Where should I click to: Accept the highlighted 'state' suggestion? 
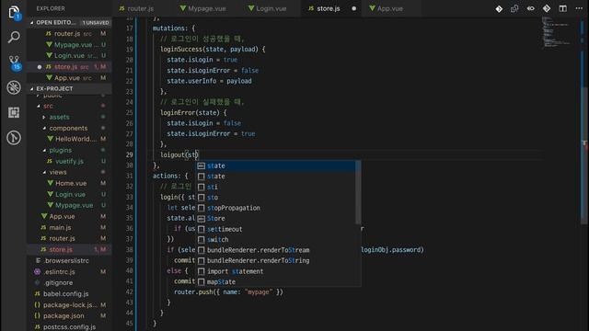(x=276, y=165)
